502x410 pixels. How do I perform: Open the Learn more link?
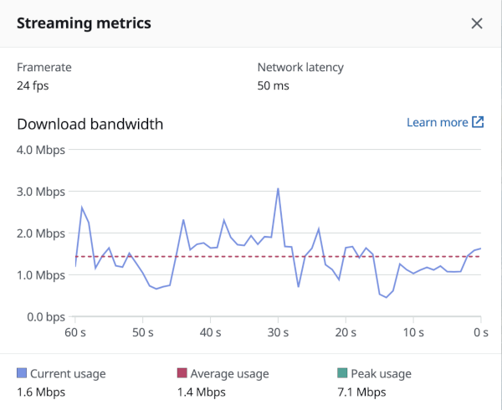[x=437, y=123]
